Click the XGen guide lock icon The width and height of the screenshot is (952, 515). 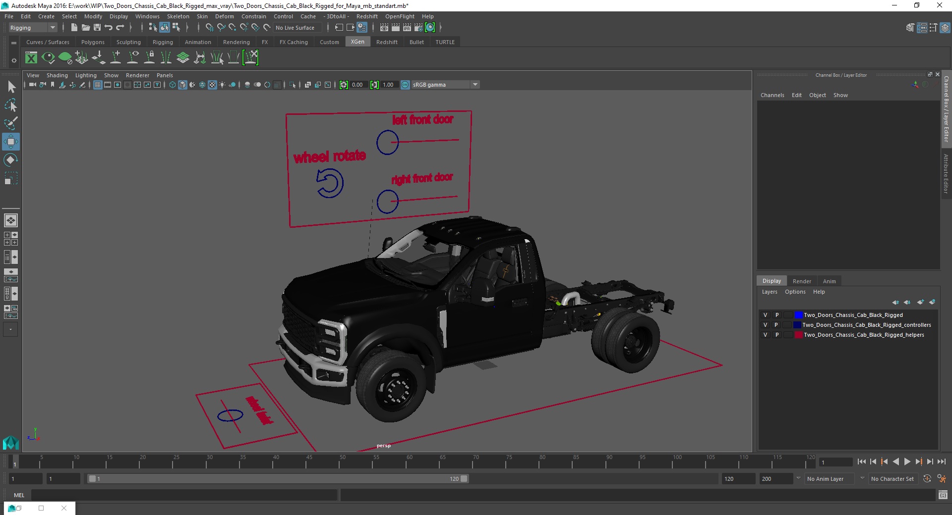pyautogui.click(x=149, y=58)
